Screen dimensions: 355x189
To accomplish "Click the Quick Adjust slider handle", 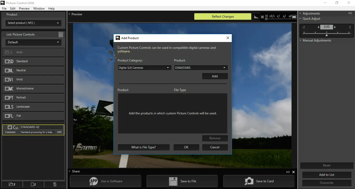I will click(327, 35).
